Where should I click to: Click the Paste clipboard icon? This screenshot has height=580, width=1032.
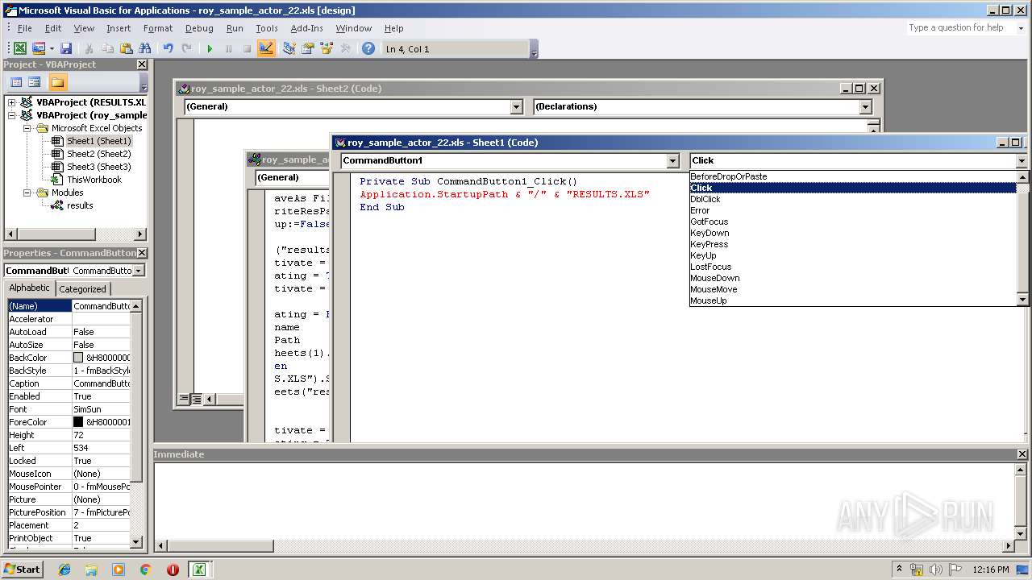[x=126, y=49]
